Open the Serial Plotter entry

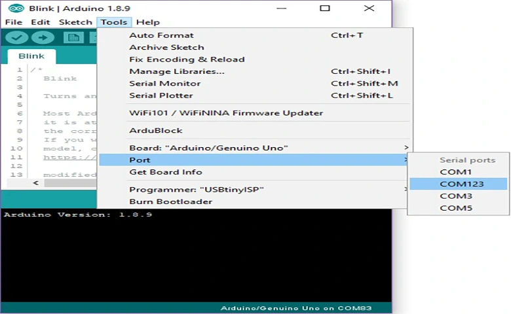tap(254, 96)
